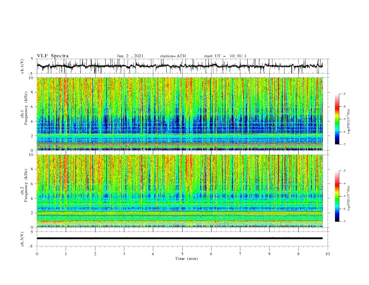Click the "station=ATH" header label
The image size is (369, 285).
pos(173,56)
